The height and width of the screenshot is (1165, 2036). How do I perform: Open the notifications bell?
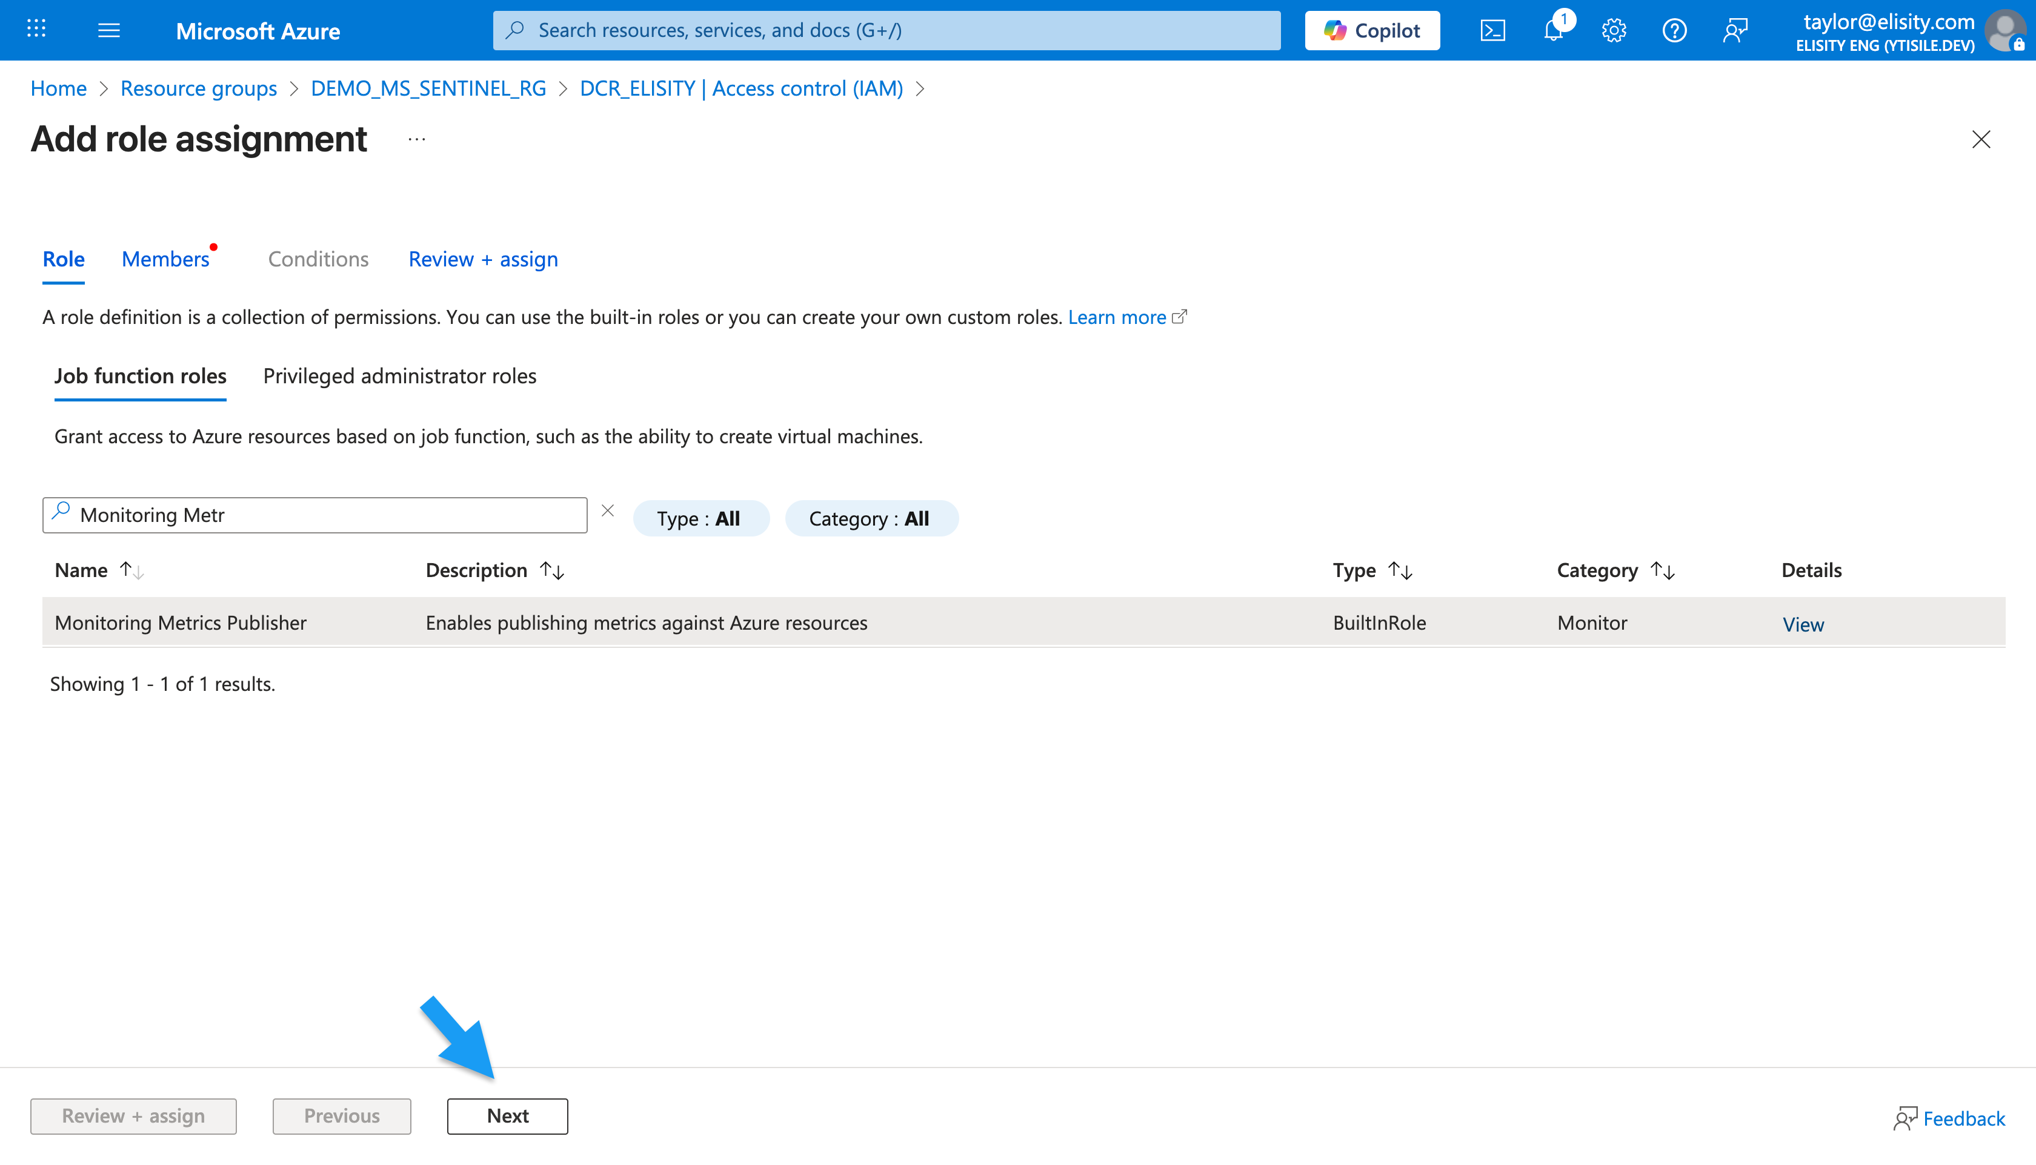[1553, 30]
